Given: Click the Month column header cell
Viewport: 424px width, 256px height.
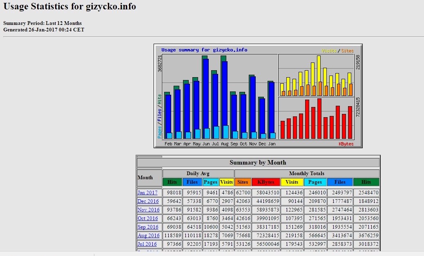Looking at the screenshot, I should coord(149,178).
